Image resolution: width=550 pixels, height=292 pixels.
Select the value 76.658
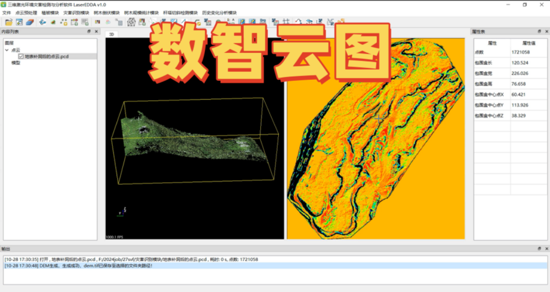pos(529,84)
